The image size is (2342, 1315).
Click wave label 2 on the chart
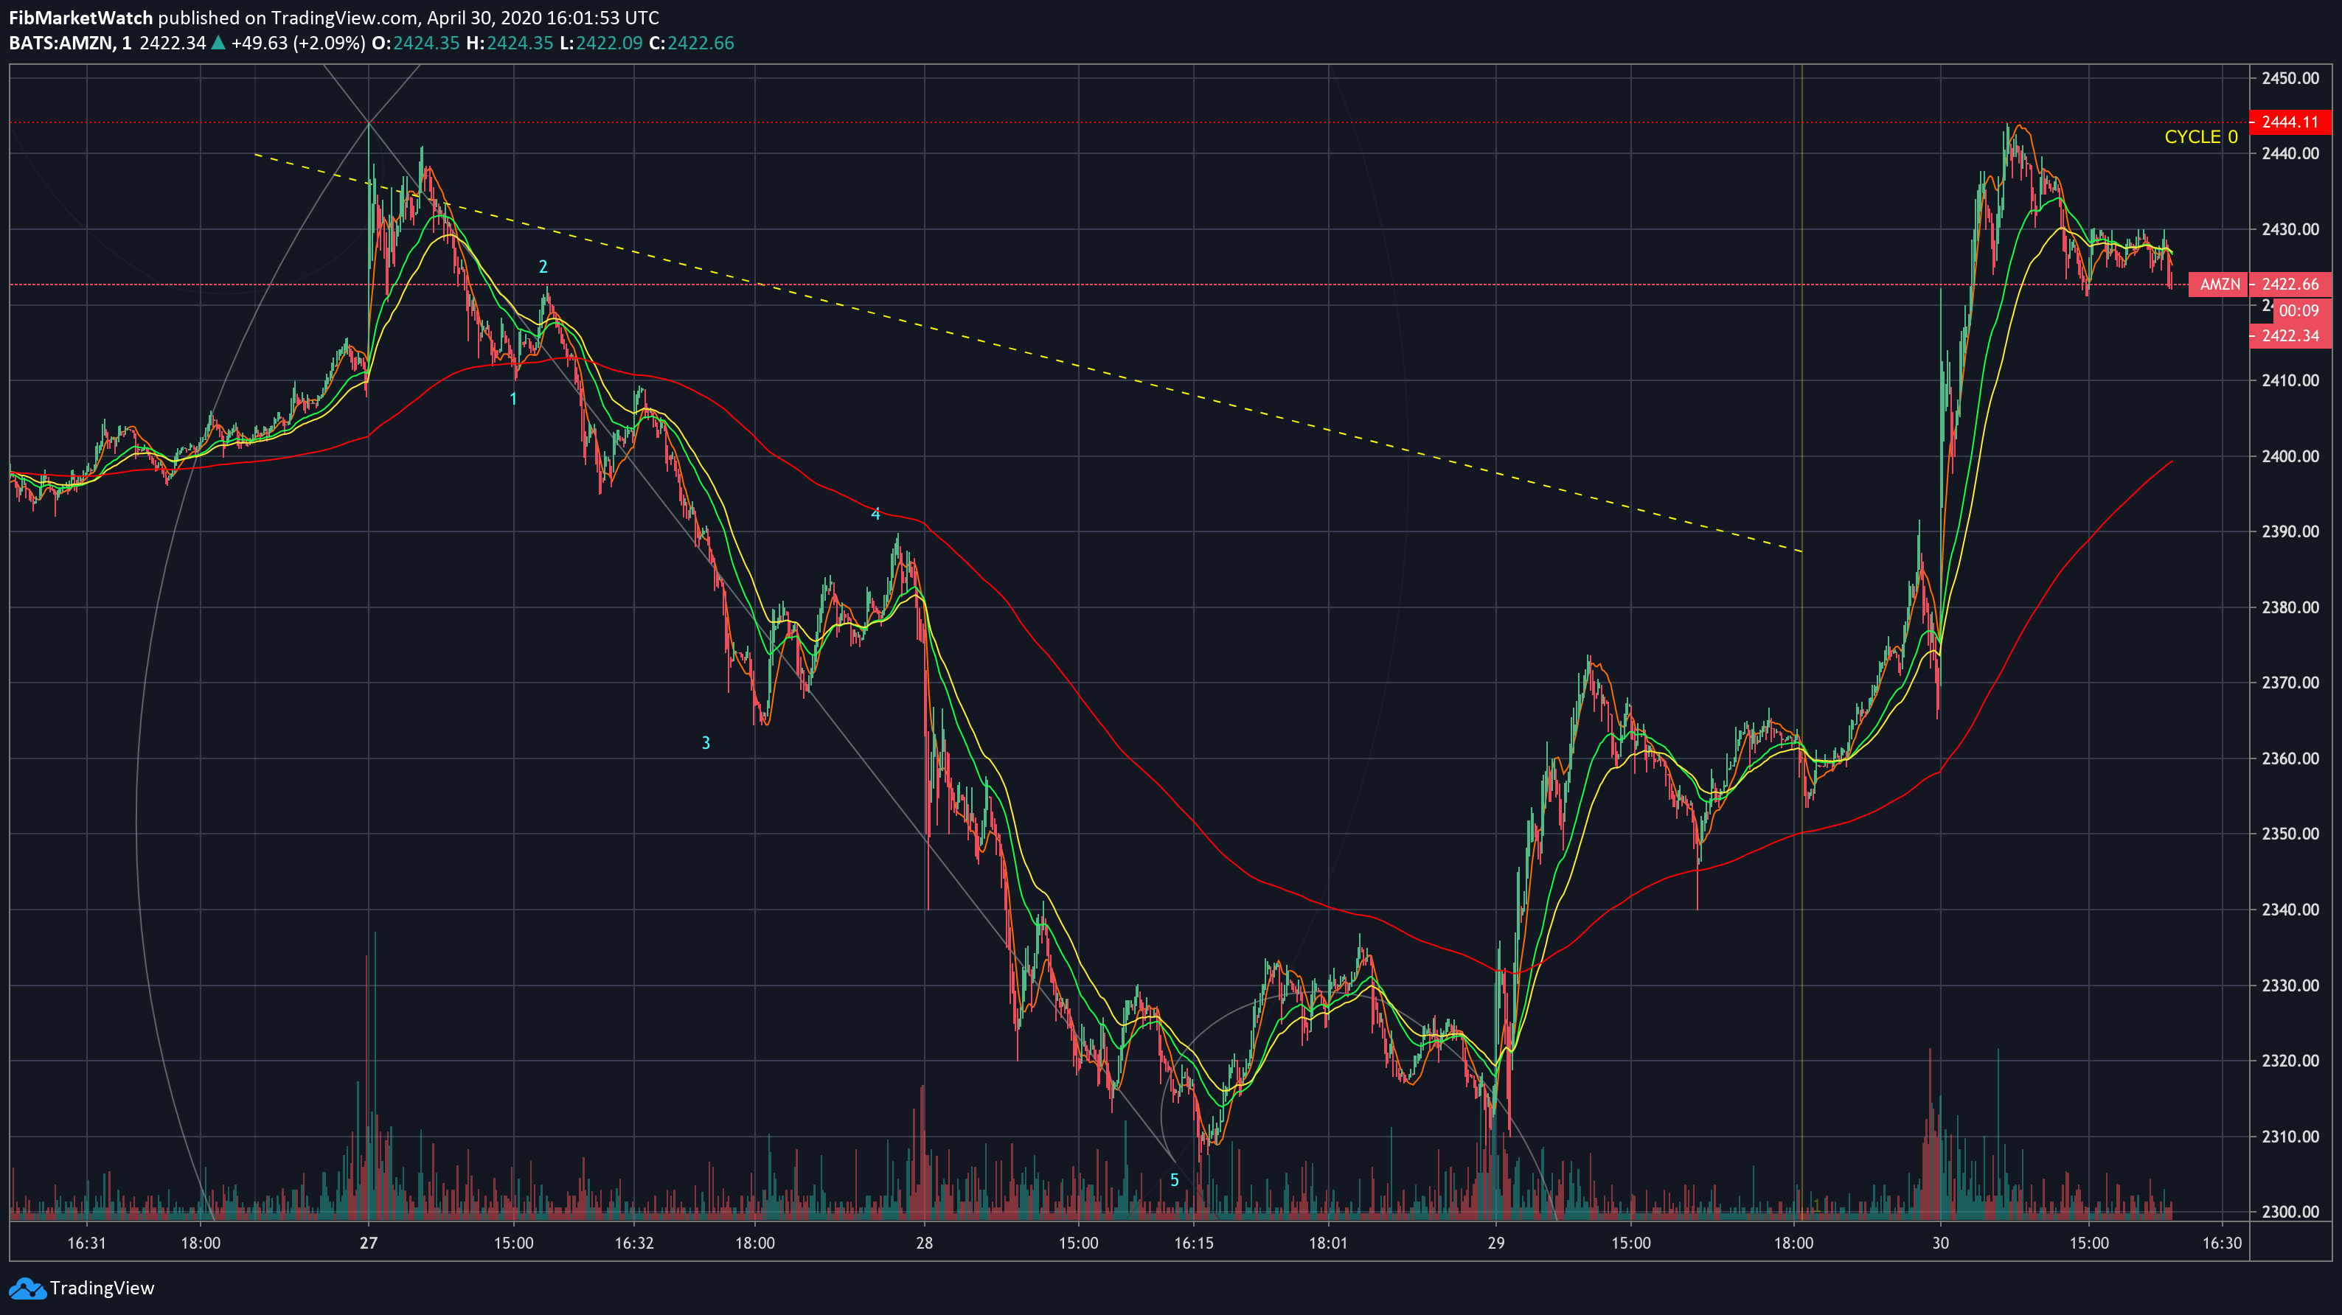click(x=543, y=266)
